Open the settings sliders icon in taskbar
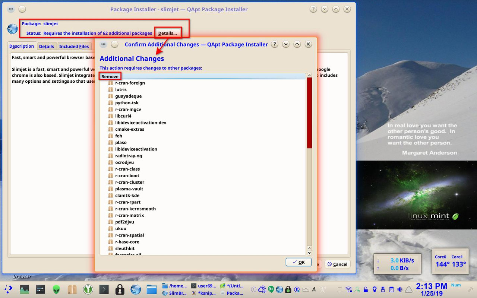This screenshot has height=298, width=477. [x=40, y=289]
